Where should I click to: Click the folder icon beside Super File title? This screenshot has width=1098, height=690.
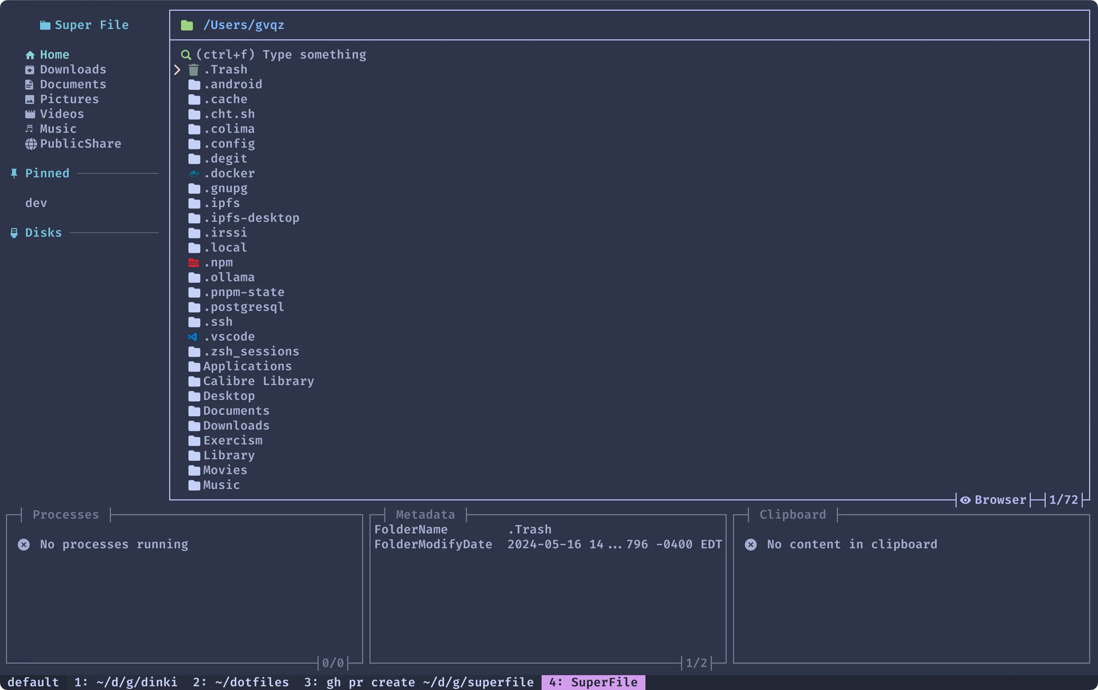[46, 25]
